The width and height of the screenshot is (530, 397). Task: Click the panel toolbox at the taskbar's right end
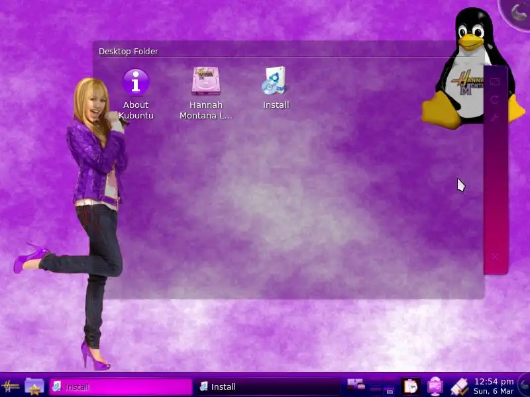click(524, 385)
